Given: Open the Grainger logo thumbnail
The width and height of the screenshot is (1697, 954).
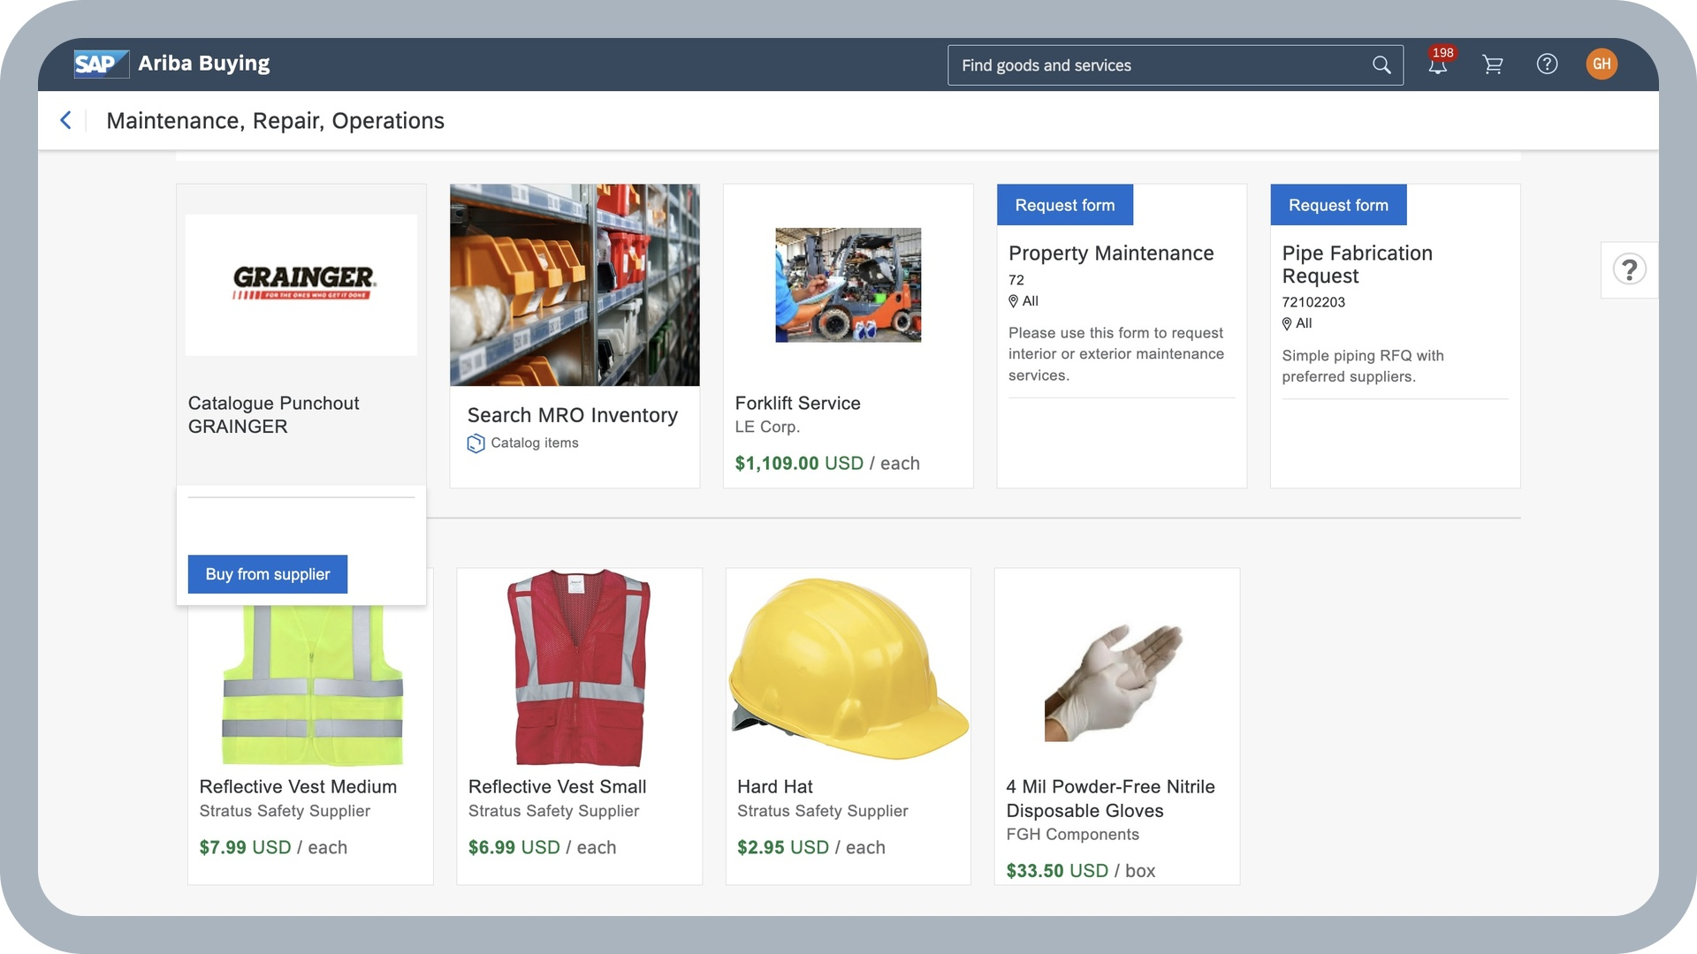Looking at the screenshot, I should (x=301, y=284).
